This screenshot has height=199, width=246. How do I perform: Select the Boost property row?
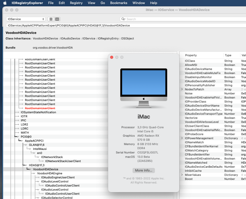213,179
